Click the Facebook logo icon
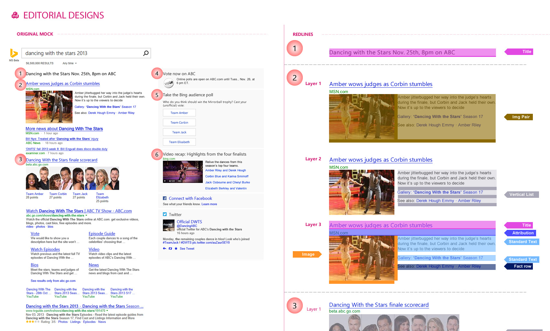Image resolution: width=550 pixels, height=331 pixels. point(165,198)
